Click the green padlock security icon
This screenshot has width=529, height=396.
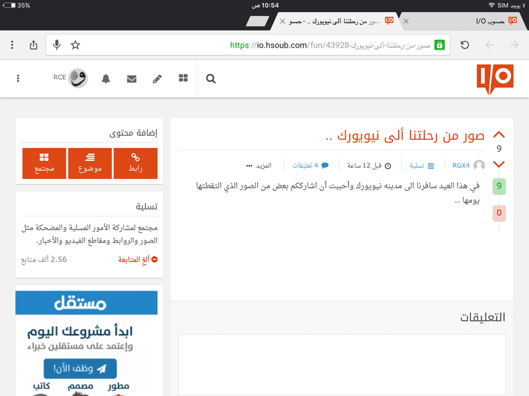click(439, 45)
